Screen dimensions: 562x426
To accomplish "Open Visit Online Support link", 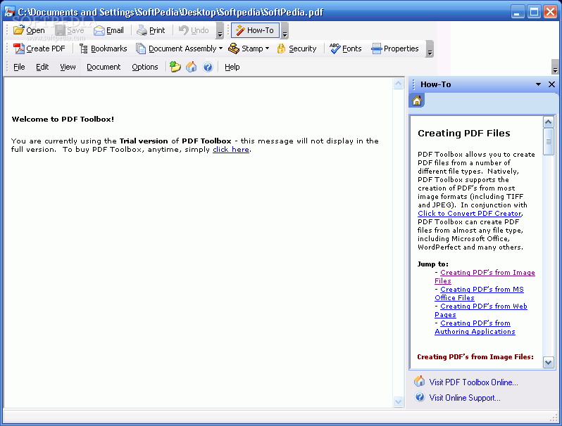I will point(465,398).
